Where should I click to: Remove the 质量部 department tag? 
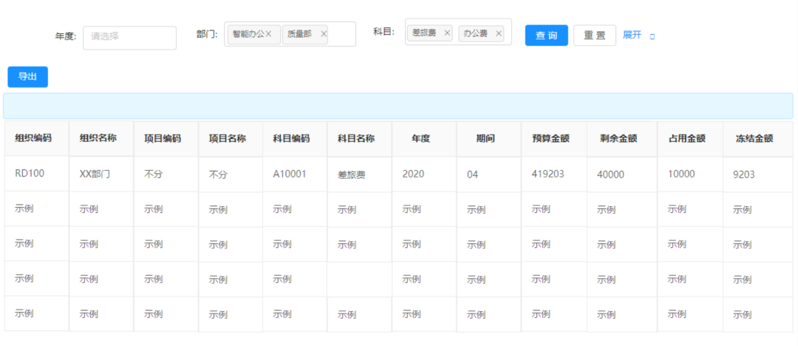point(324,34)
